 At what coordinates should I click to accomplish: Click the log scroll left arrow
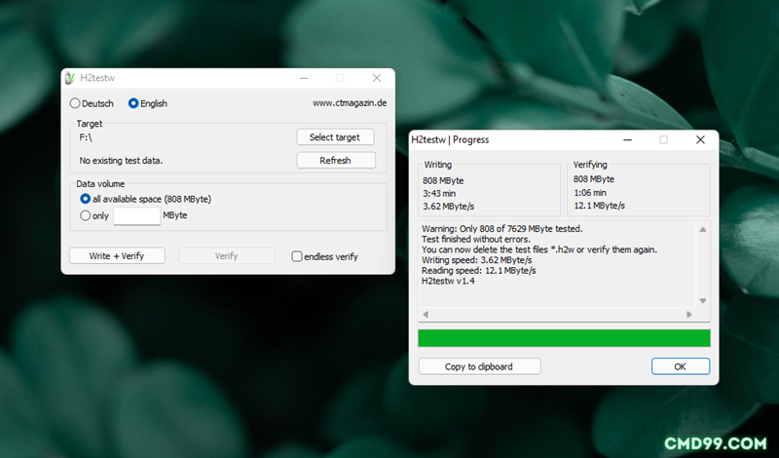426,315
